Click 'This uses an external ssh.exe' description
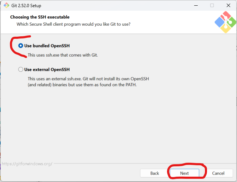Image resolution: width=237 pixels, height=182 pixels. tap(88, 82)
